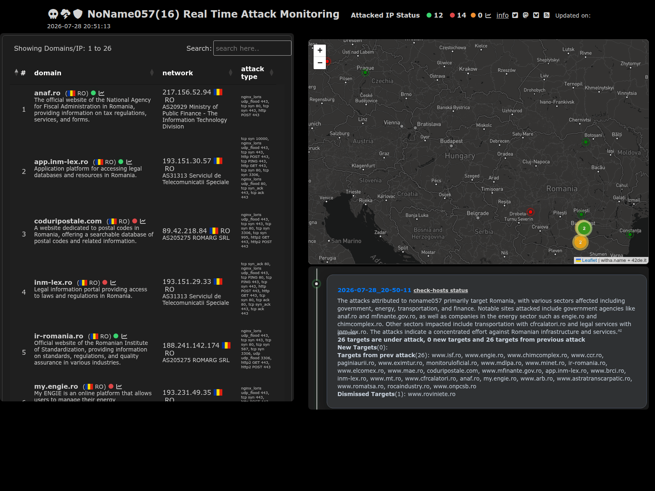Image resolution: width=655 pixels, height=491 pixels.
Task: Click the IP address 193.151.29.33
Action: (187, 282)
